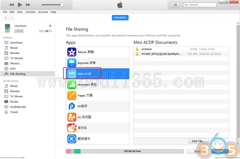240x159 pixels.
Task: Open Tones under On My Device
Action: pos(14,112)
